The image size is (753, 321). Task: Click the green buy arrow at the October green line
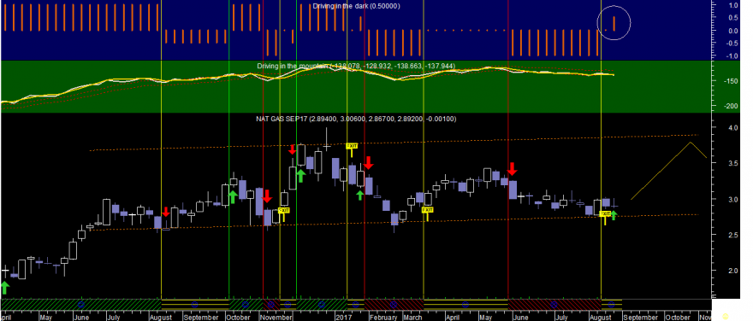[x=232, y=196]
